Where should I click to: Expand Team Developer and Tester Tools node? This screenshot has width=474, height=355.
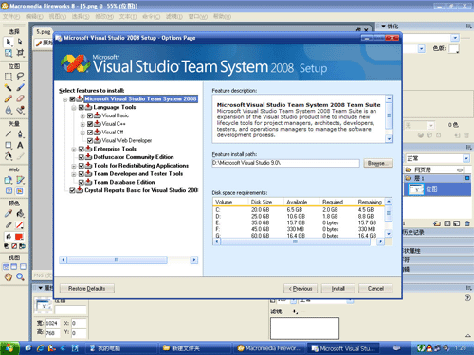point(74,174)
